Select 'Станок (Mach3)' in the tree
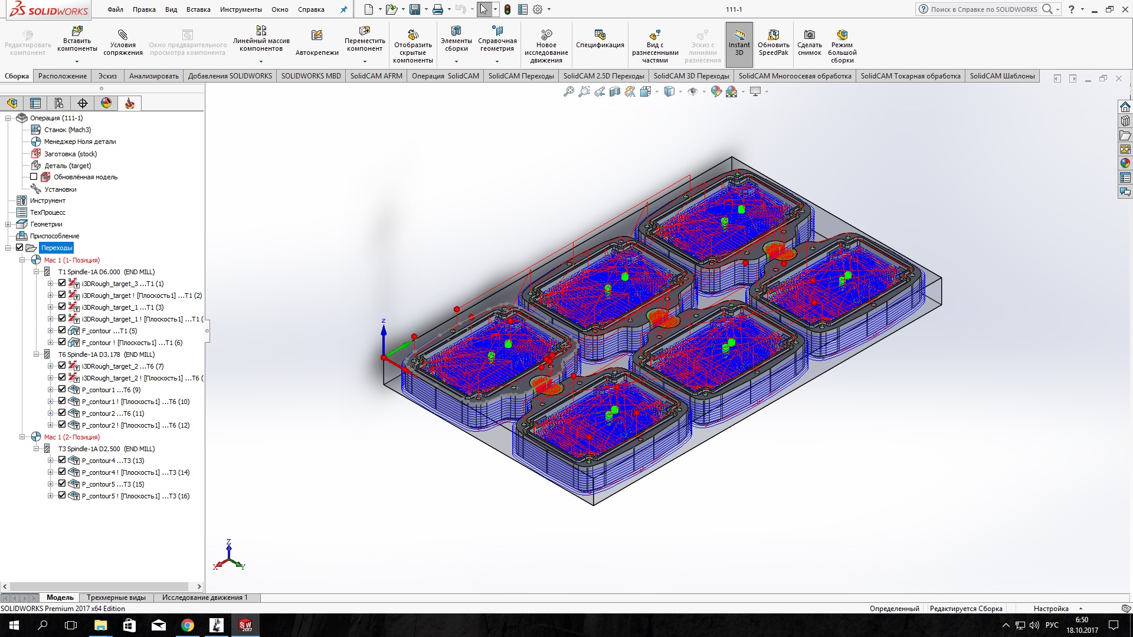The width and height of the screenshot is (1133, 637). pos(67,130)
